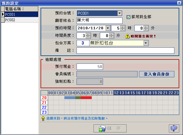Adjust the reservation hour spinner

point(122,28)
